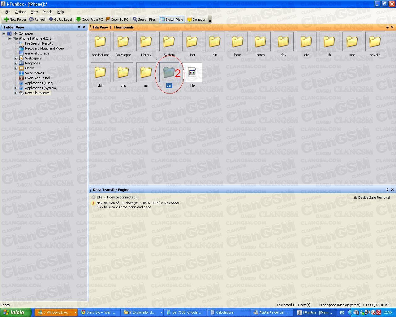Collapse the My Computer tree node
Image resolution: width=396 pixels, height=317 pixels.
pos(4,33)
